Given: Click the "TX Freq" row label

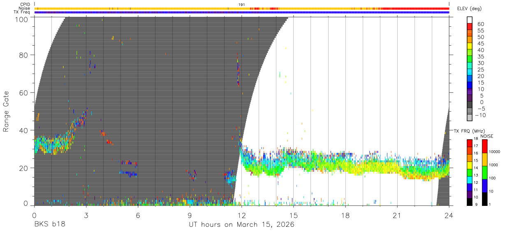Looking at the screenshot, I should (x=22, y=12).
